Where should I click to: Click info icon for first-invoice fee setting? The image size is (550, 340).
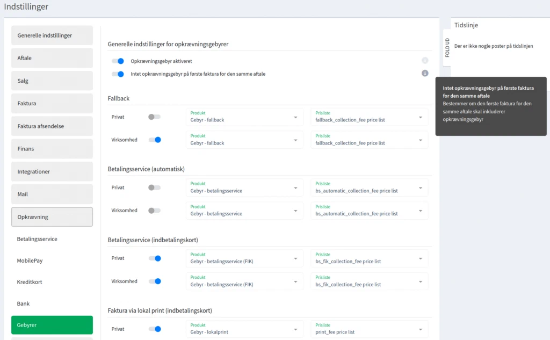425,74
